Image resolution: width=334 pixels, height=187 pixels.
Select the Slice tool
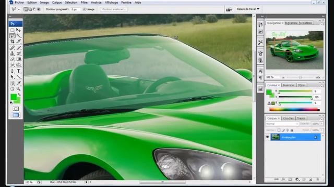tap(19, 42)
